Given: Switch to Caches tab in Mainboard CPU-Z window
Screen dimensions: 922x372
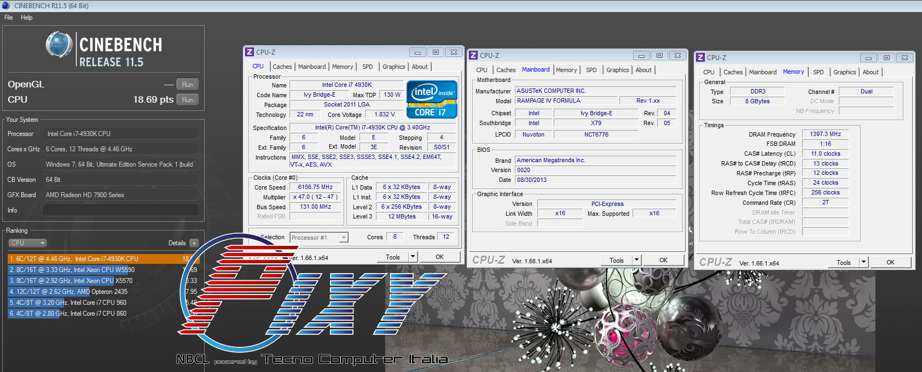Looking at the screenshot, I should 506,70.
